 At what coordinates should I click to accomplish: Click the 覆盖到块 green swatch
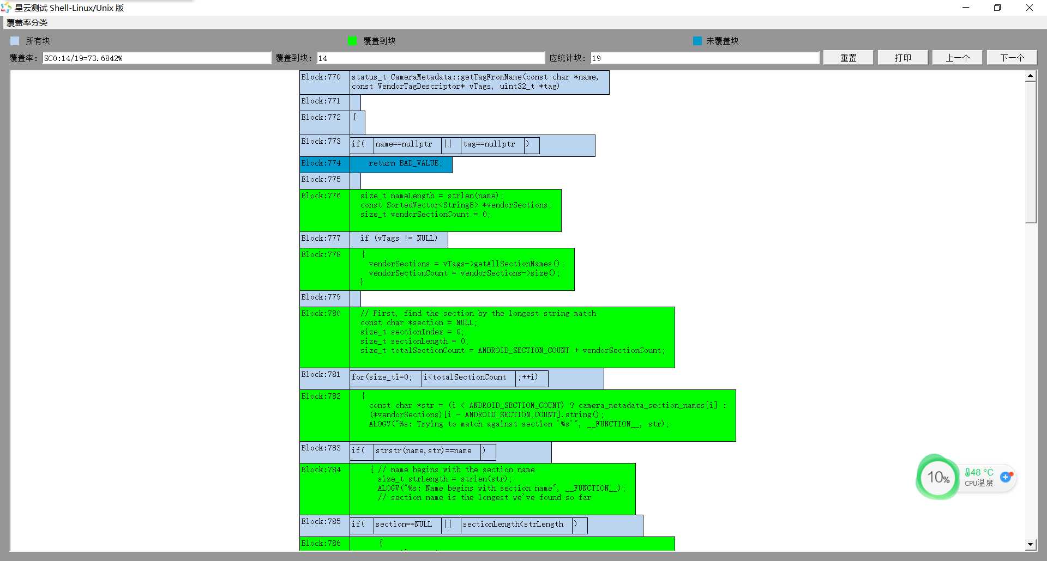tap(352, 41)
